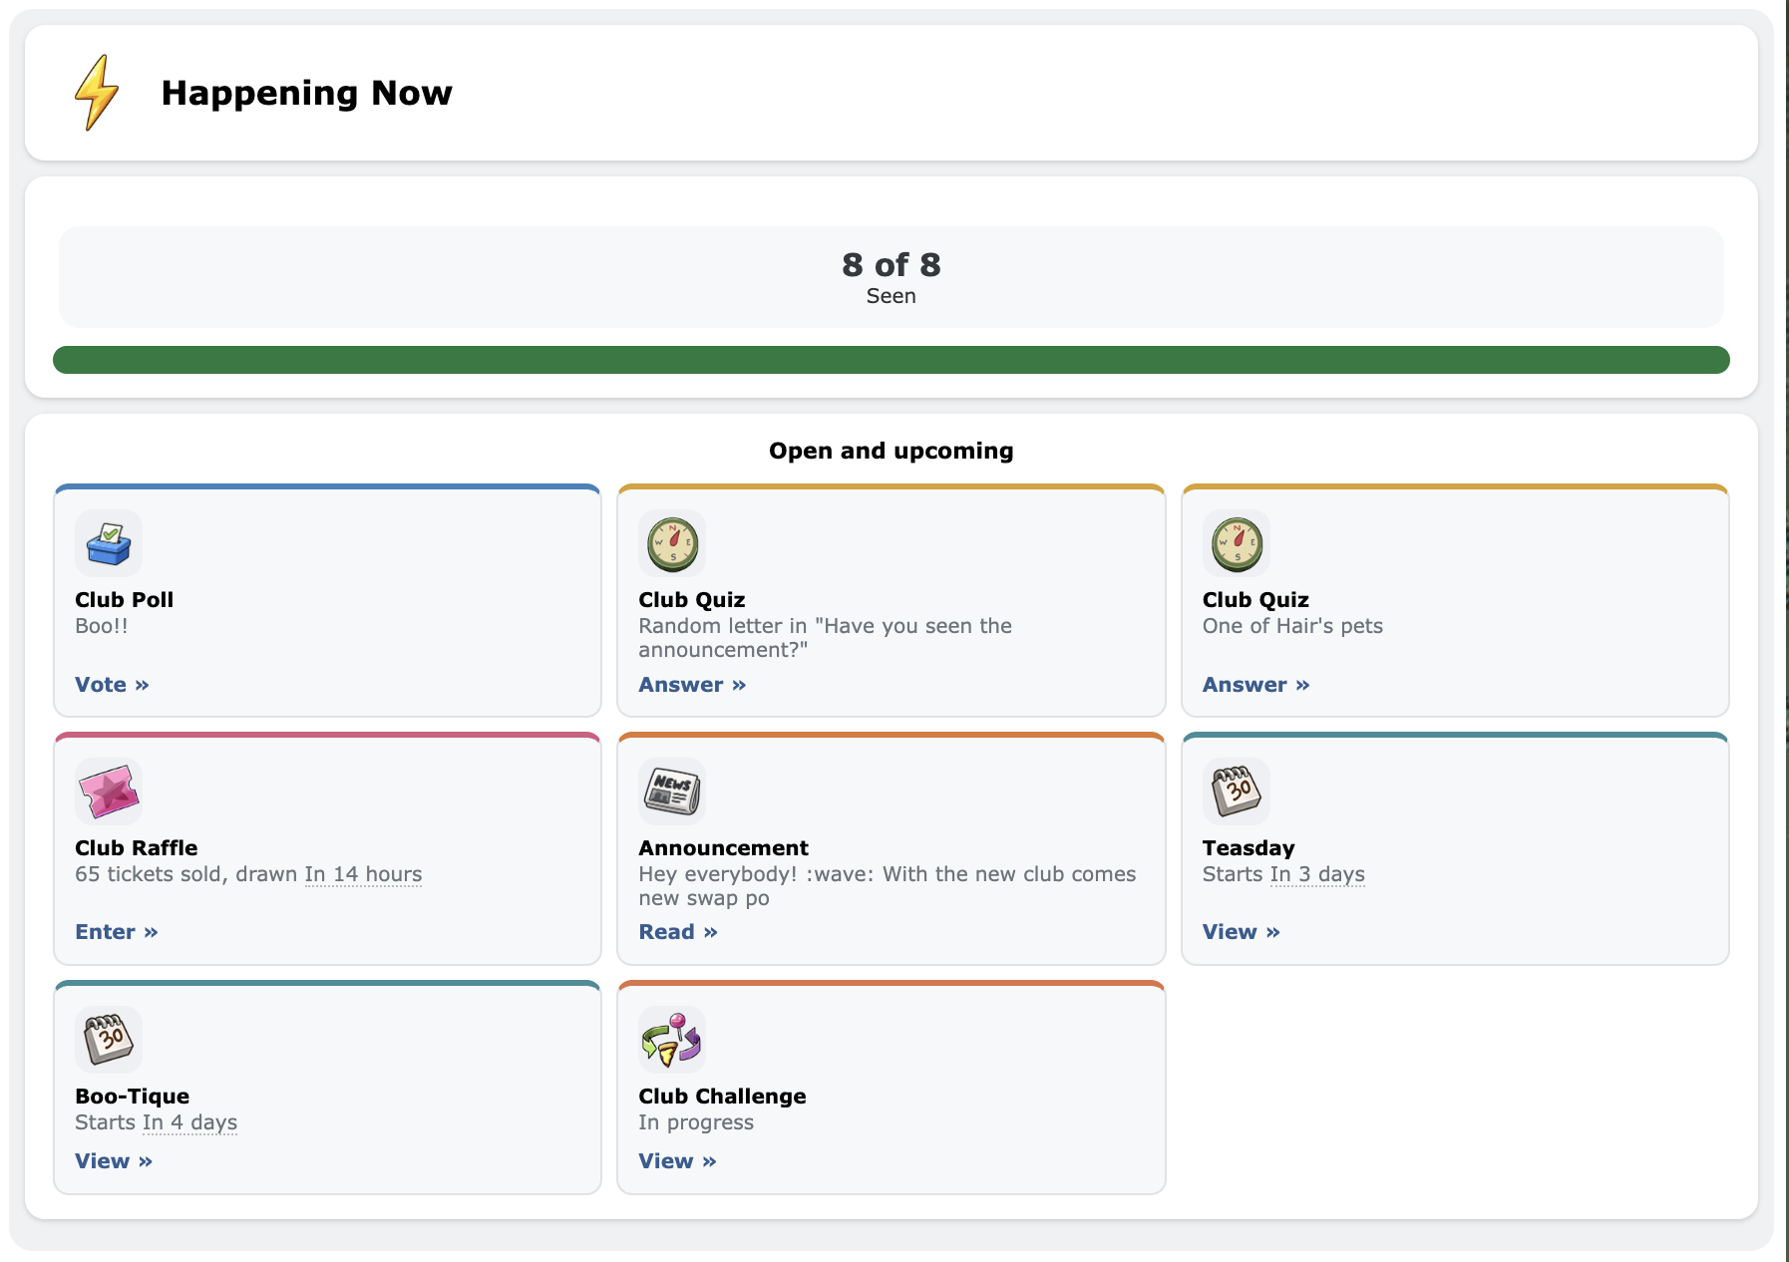
Task: View the Boo-Tique event
Action: click(114, 1161)
